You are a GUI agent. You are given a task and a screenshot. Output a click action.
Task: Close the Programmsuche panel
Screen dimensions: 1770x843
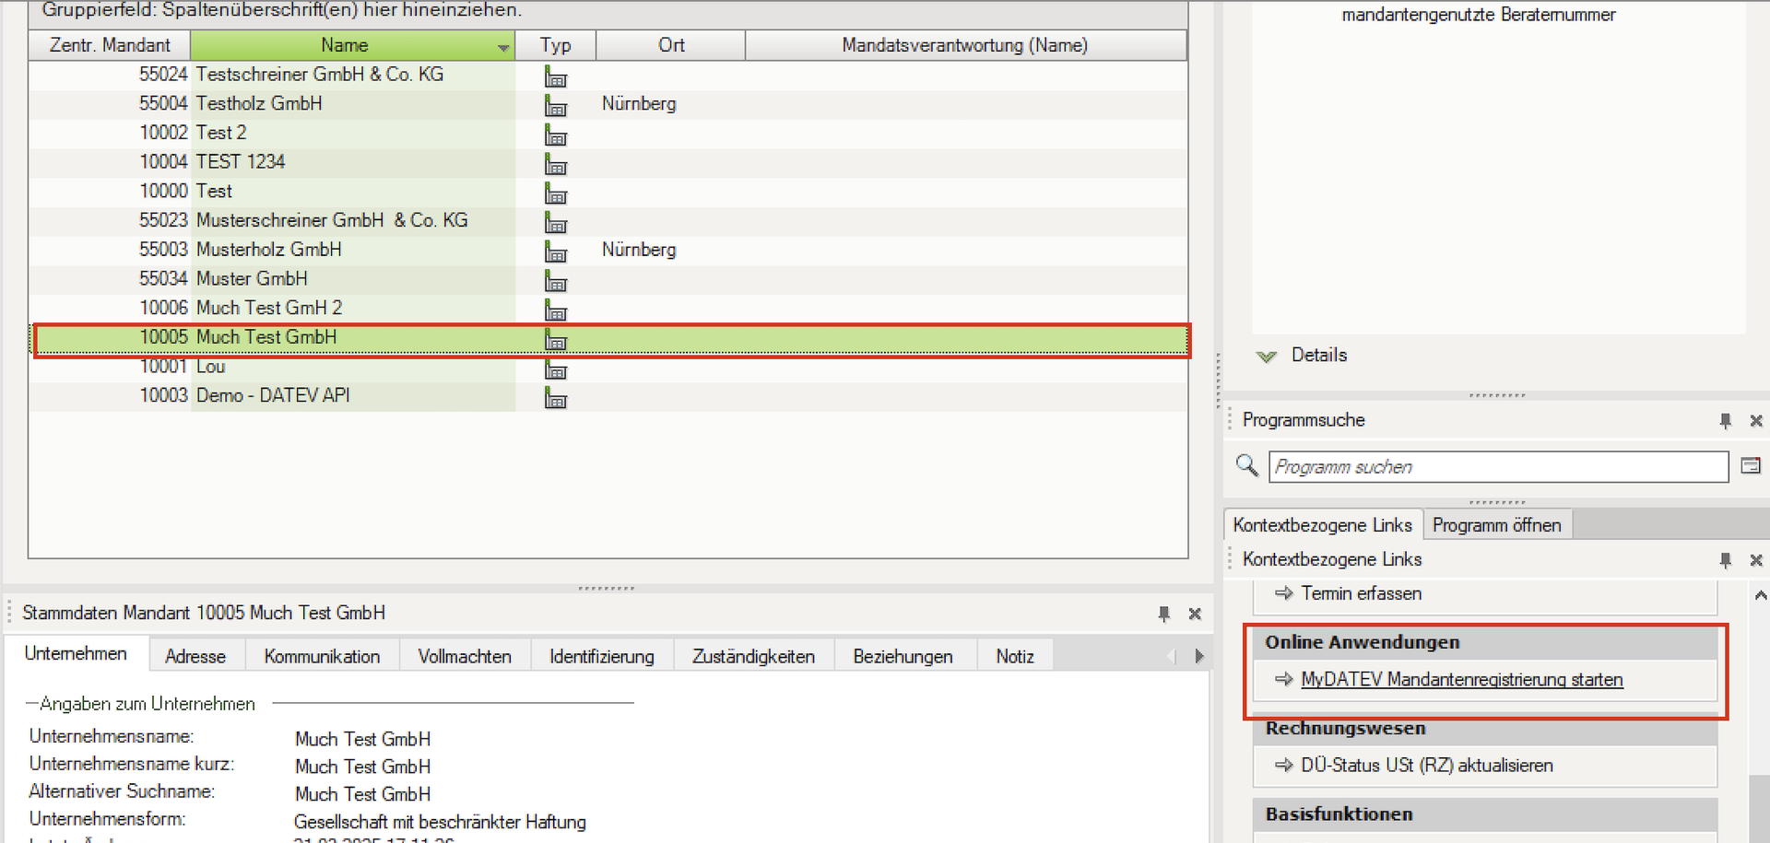pyautogui.click(x=1755, y=421)
